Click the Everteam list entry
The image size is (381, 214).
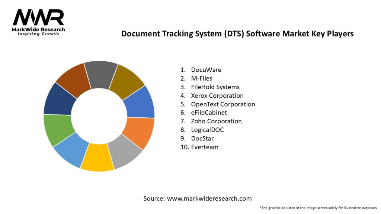point(205,147)
